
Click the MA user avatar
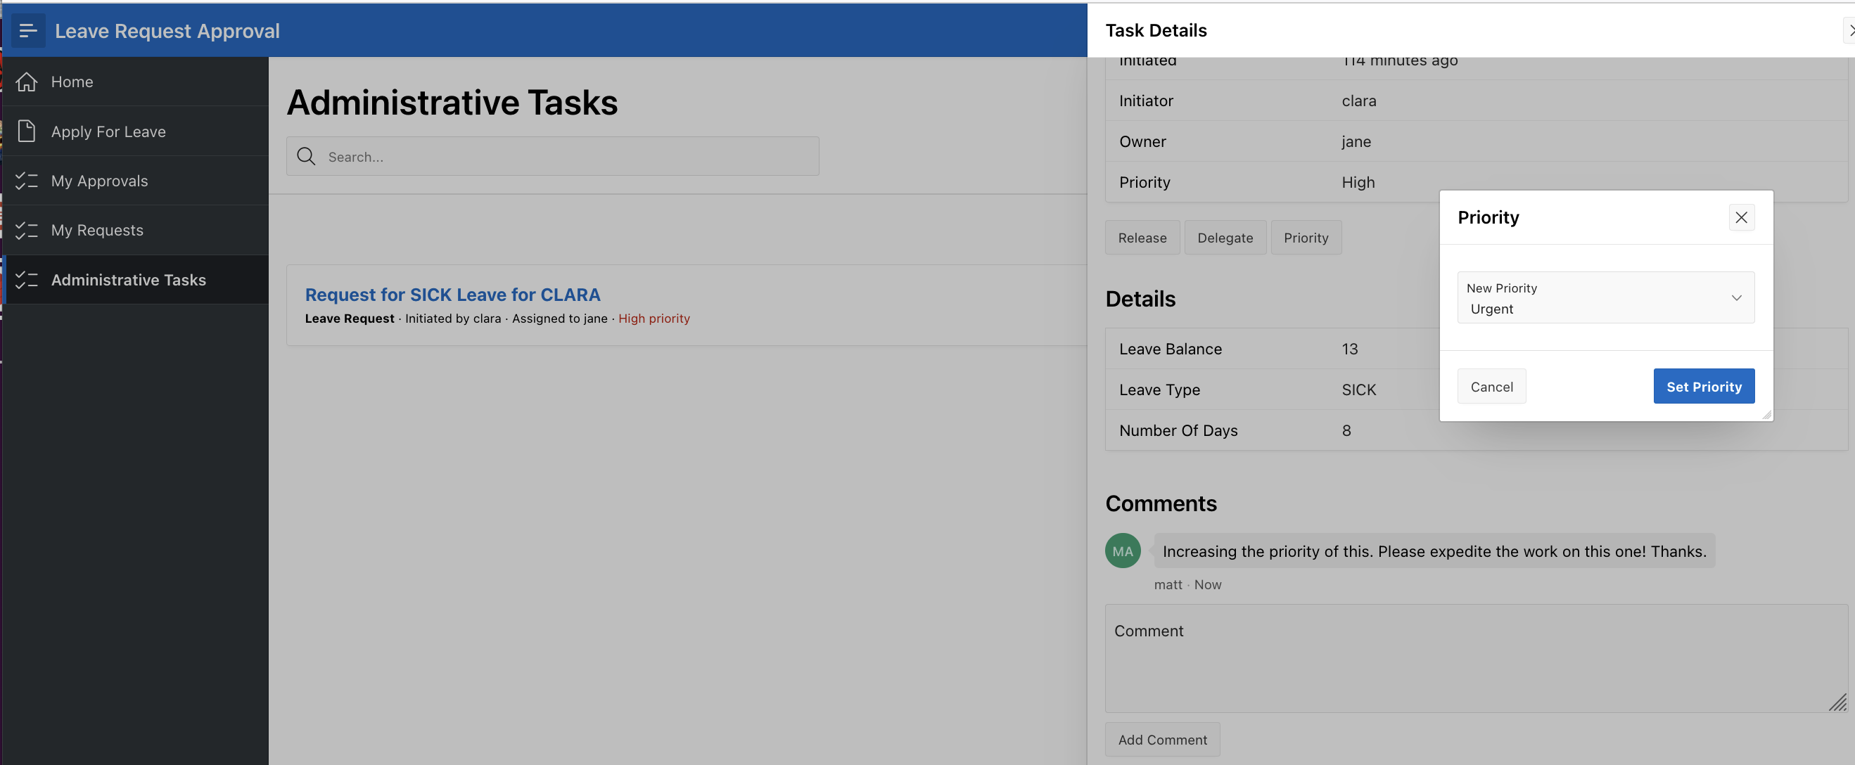[1122, 551]
